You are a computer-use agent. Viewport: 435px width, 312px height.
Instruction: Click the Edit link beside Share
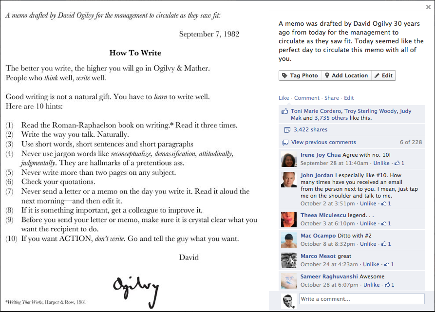coord(349,98)
